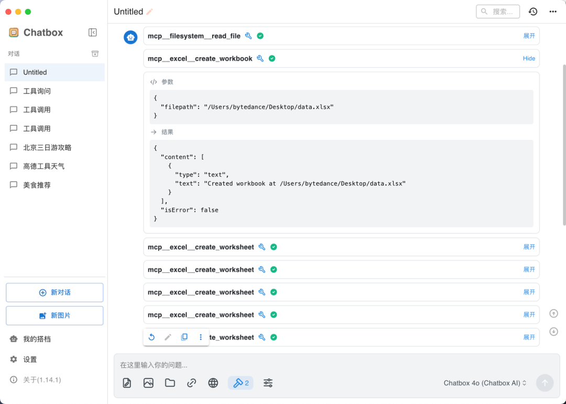The width and height of the screenshot is (566, 404).
Task: Open the three-dots more options menu
Action: 553,12
